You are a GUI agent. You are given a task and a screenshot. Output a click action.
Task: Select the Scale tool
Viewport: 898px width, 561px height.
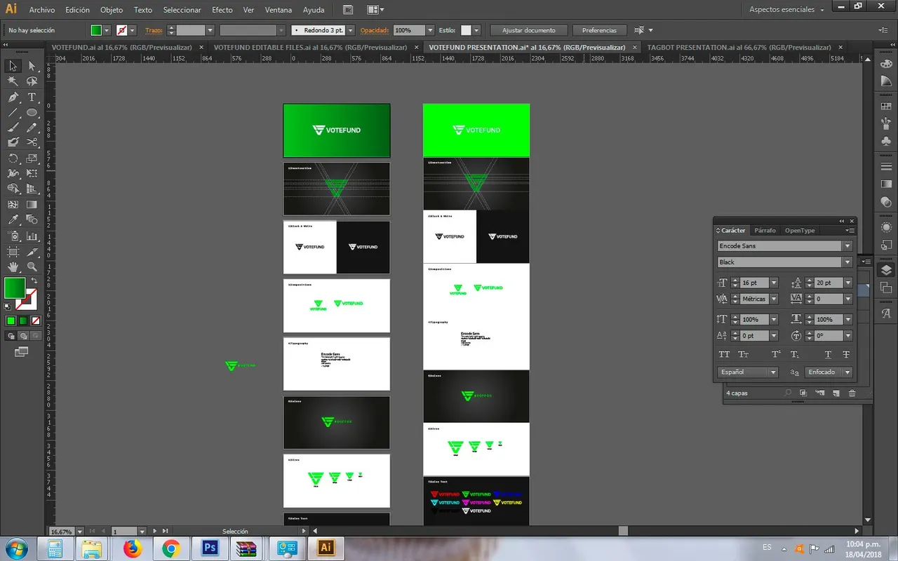click(x=32, y=158)
